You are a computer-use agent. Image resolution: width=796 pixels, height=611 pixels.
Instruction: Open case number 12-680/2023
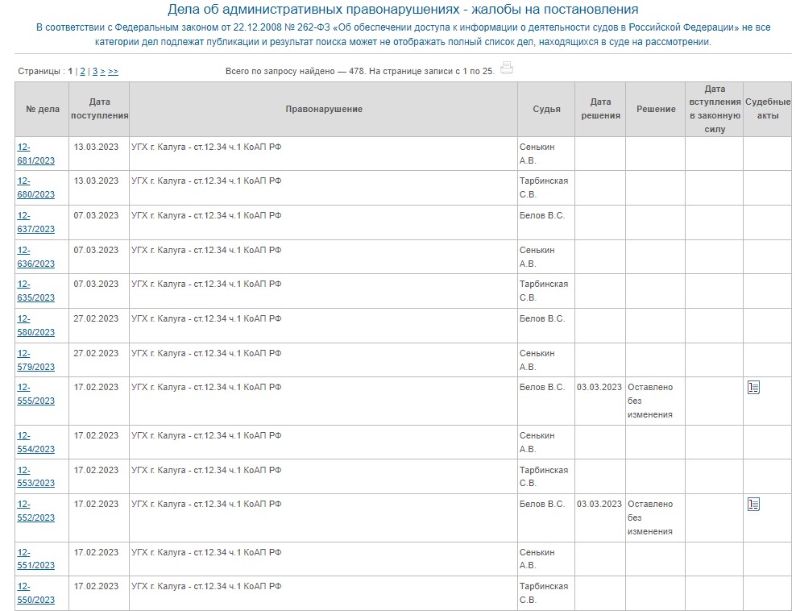[35, 188]
